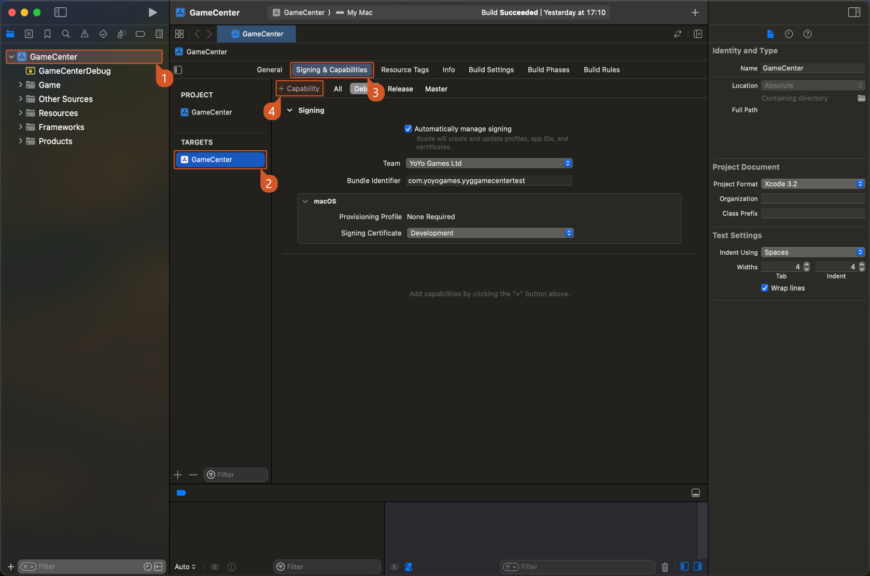Expand the Other Sources folder

21,99
